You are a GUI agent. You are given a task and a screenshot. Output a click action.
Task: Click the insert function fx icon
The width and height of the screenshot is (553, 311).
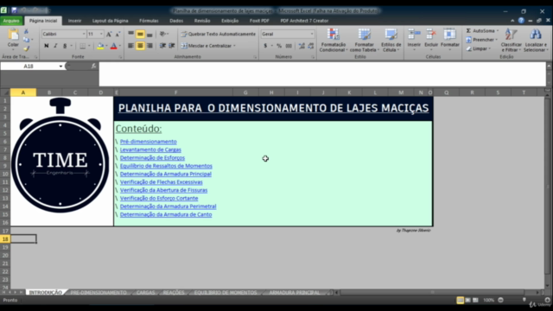[x=93, y=66]
